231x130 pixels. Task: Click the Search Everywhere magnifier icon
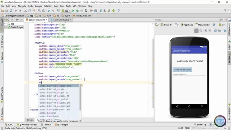point(225,10)
